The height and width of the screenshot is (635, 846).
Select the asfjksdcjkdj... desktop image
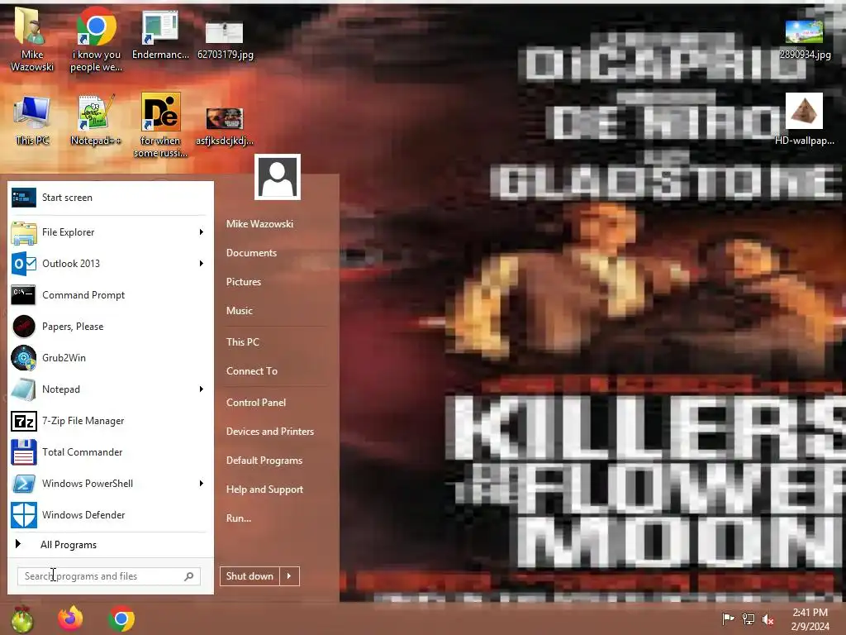coord(225,126)
